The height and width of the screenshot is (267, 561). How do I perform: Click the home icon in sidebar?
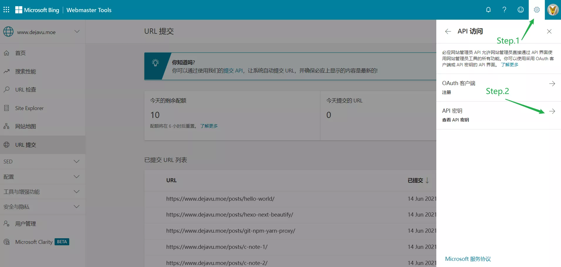click(6, 53)
